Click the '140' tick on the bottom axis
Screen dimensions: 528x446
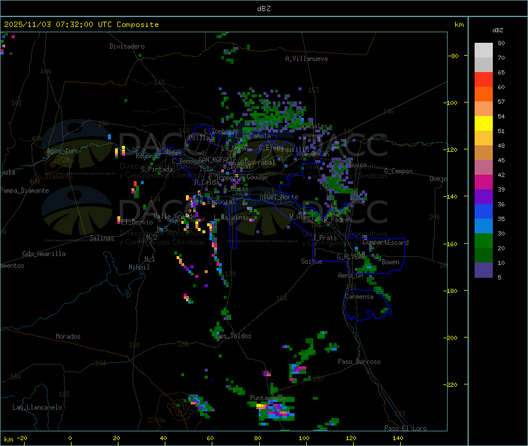pos(398,438)
